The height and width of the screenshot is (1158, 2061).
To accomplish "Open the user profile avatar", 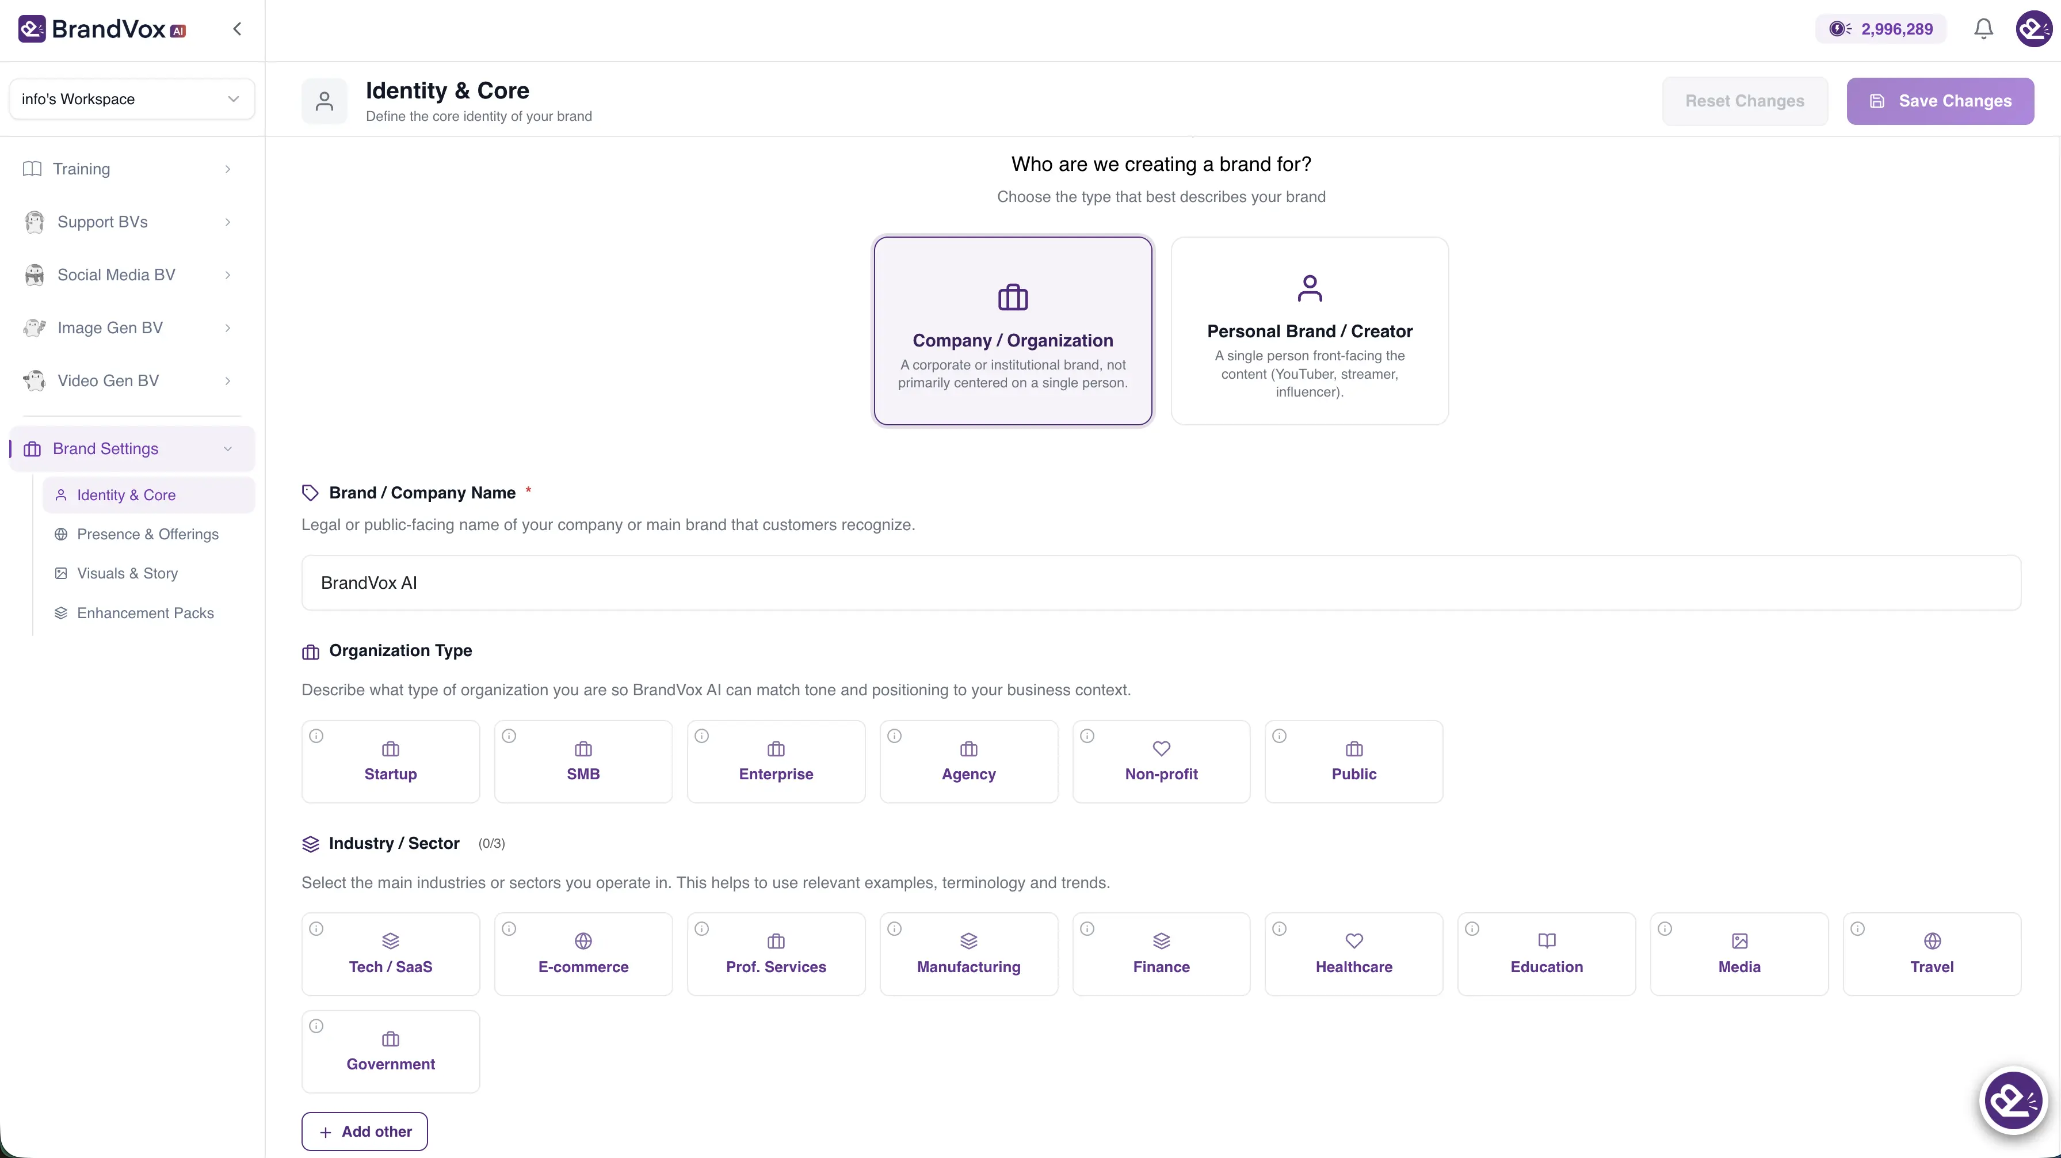I will [2033, 29].
